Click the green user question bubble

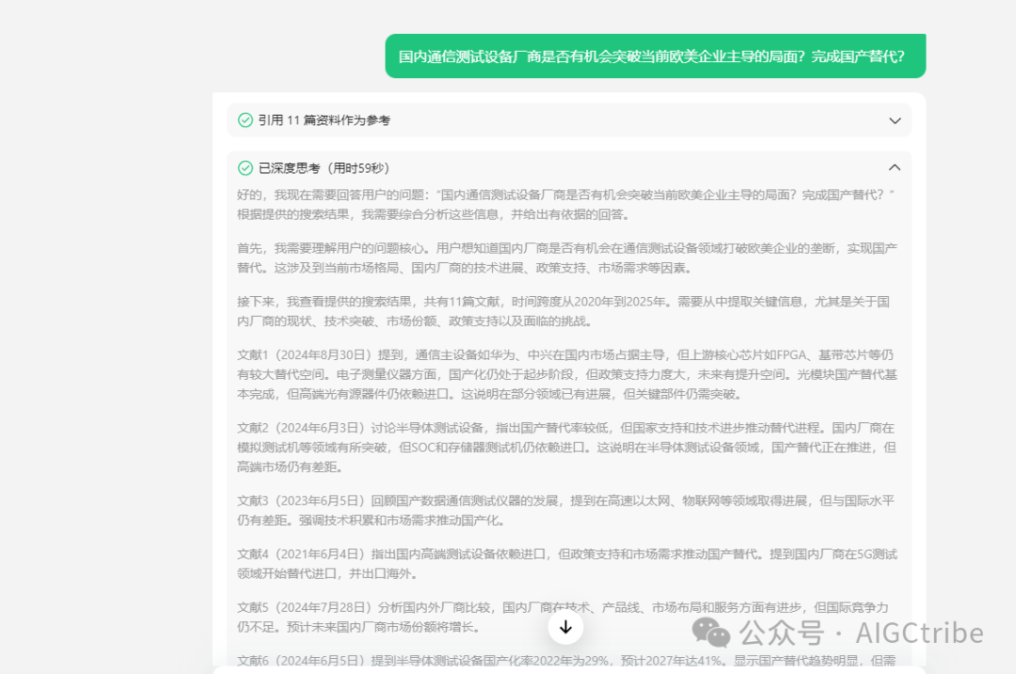tap(655, 56)
